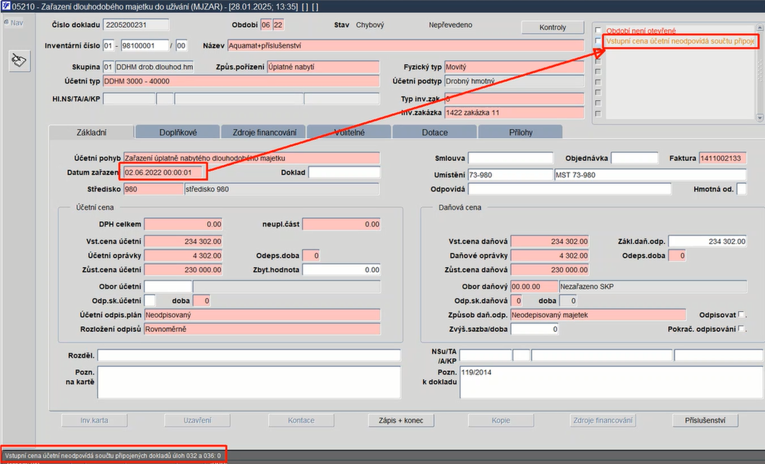Click the Kopie button
Image resolution: width=765 pixels, height=464 pixels.
tap(501, 420)
